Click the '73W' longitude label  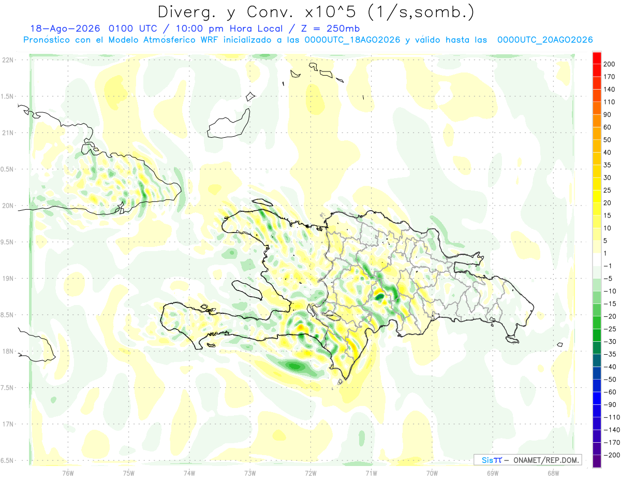(x=250, y=474)
